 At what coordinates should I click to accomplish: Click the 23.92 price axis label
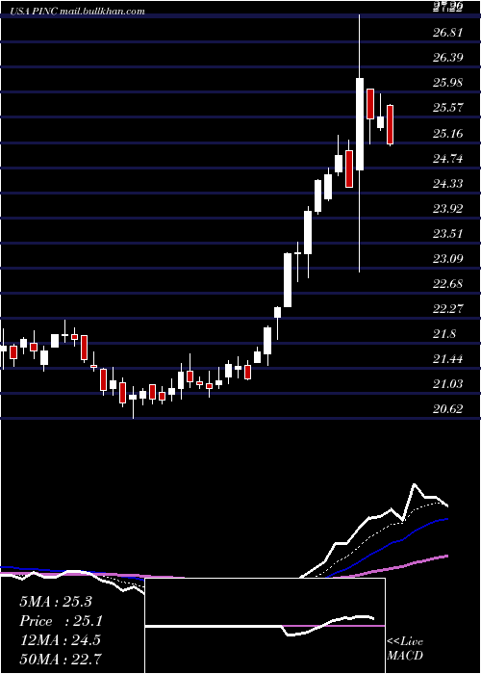pos(448,209)
